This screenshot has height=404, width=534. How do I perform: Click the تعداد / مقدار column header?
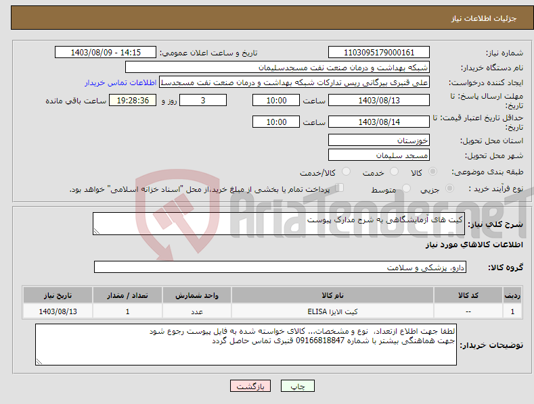127,295
